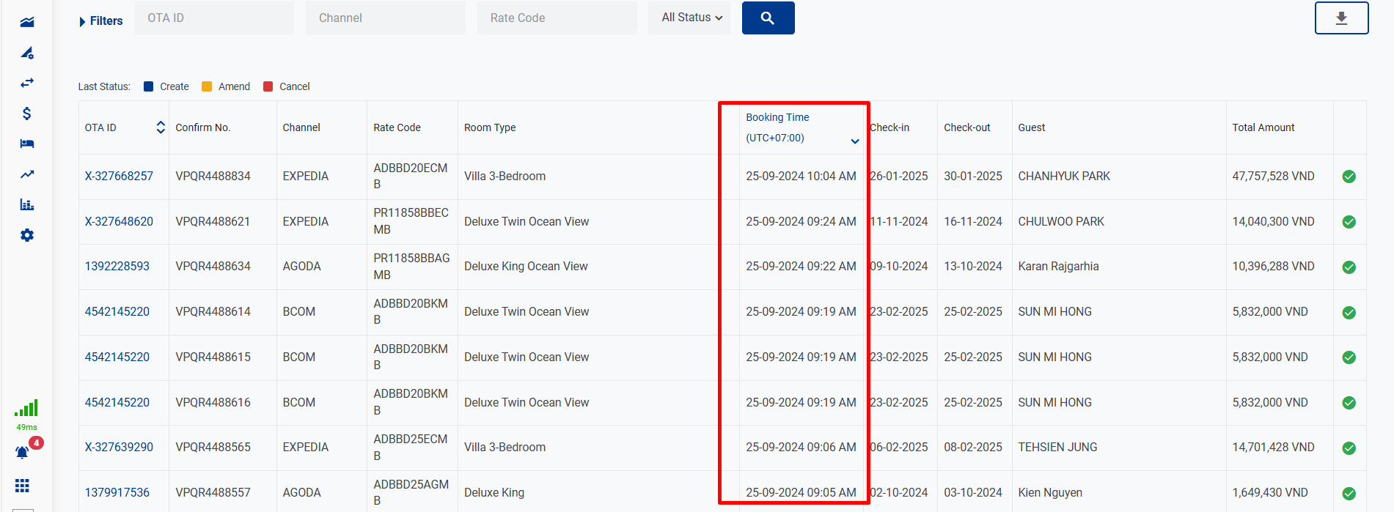Open the All Status dropdown

pos(691,18)
